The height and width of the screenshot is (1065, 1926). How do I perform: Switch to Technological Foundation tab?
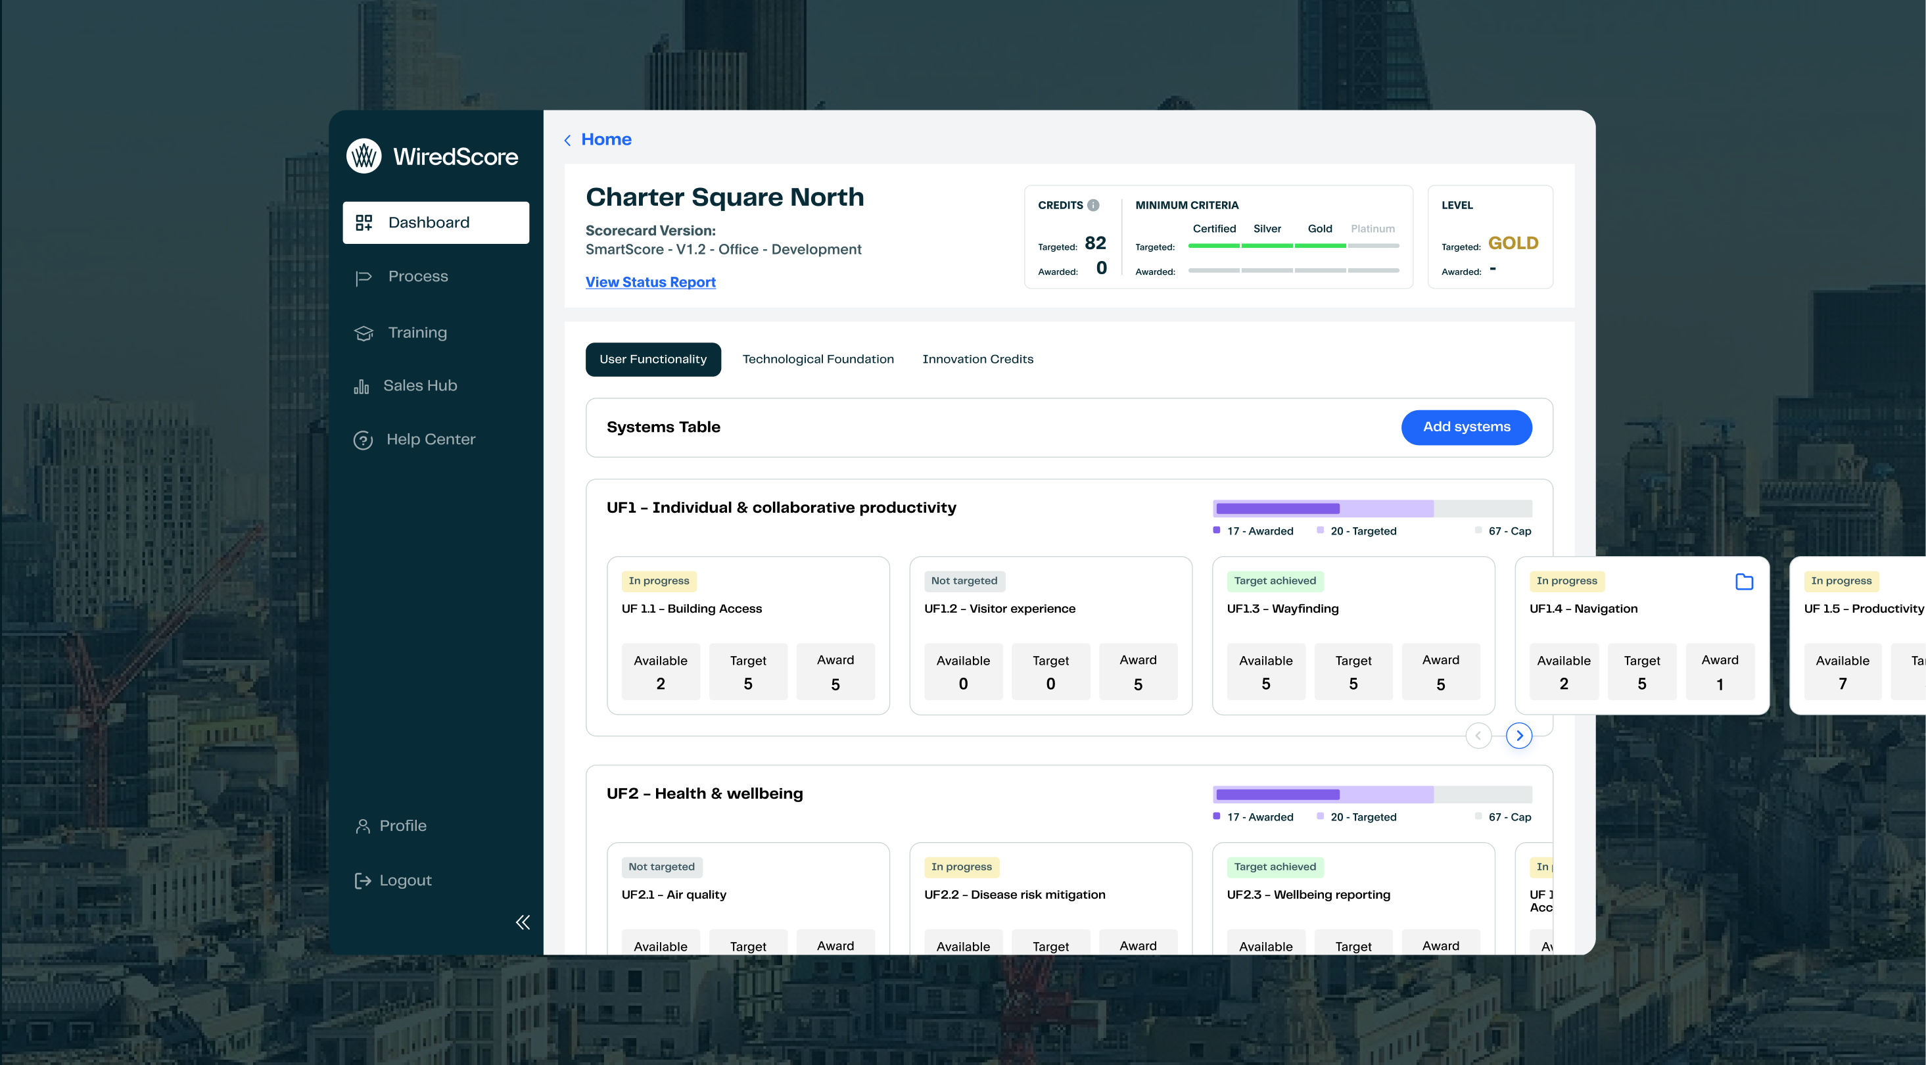tap(817, 359)
